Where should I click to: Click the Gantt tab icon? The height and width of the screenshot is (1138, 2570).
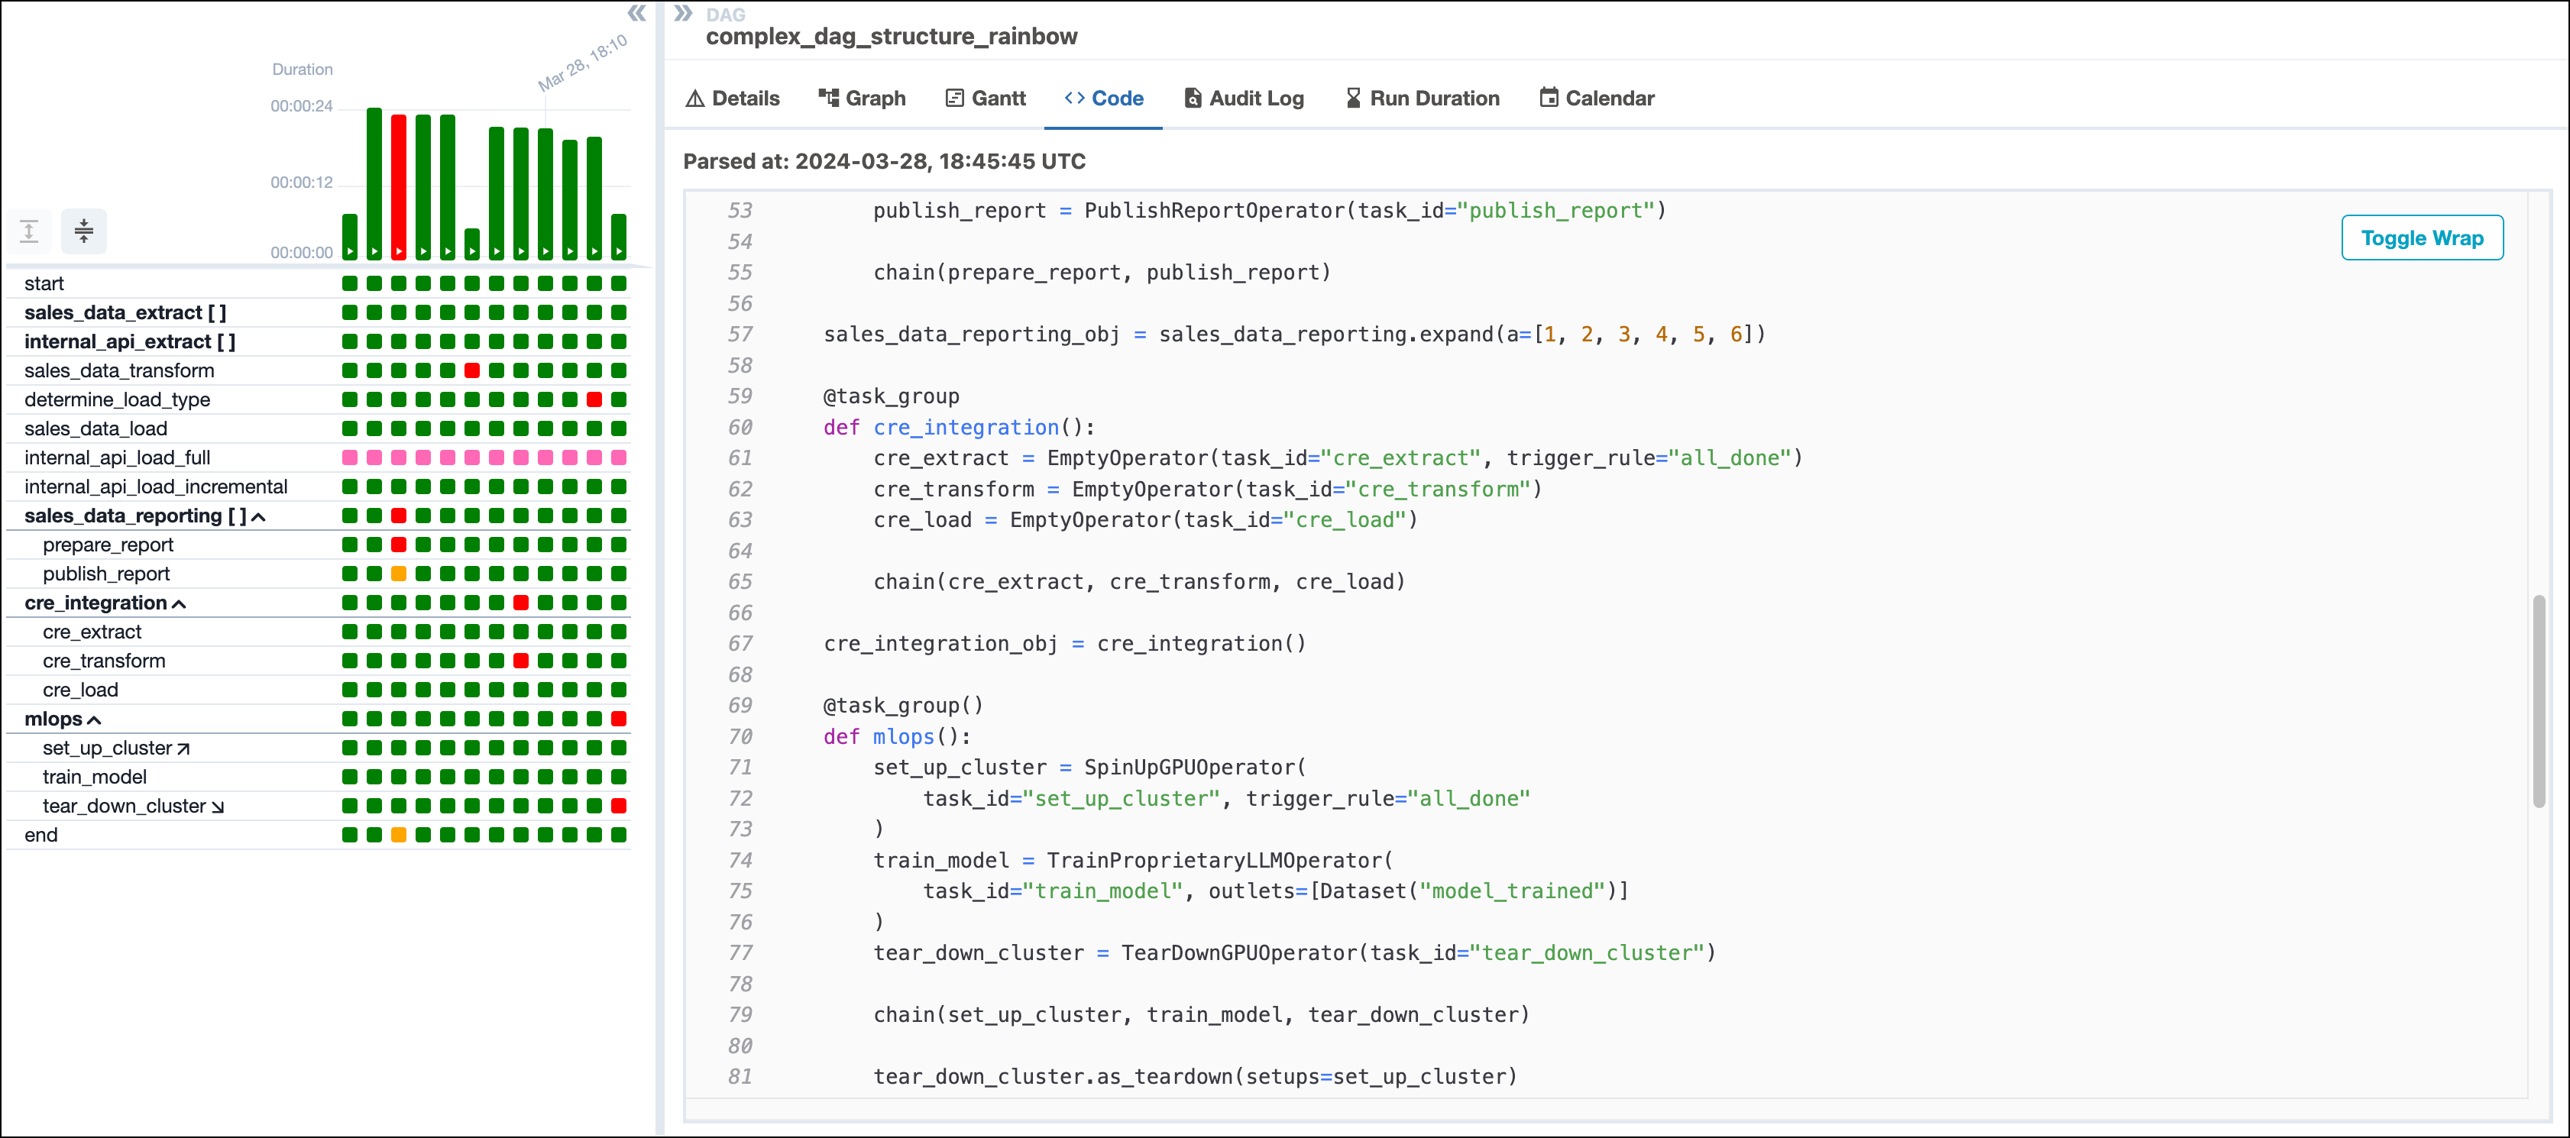[957, 96]
